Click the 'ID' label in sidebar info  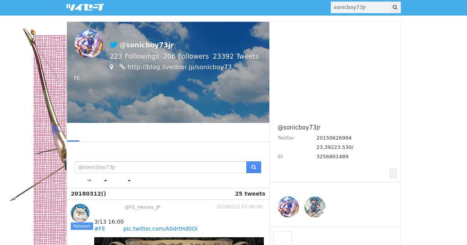280,157
